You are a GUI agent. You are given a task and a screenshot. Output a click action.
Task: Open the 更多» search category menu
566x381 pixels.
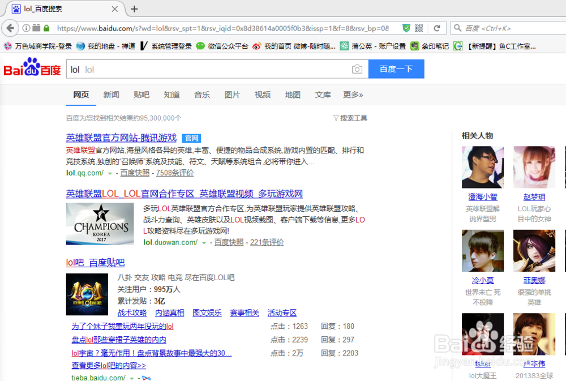[x=353, y=95]
